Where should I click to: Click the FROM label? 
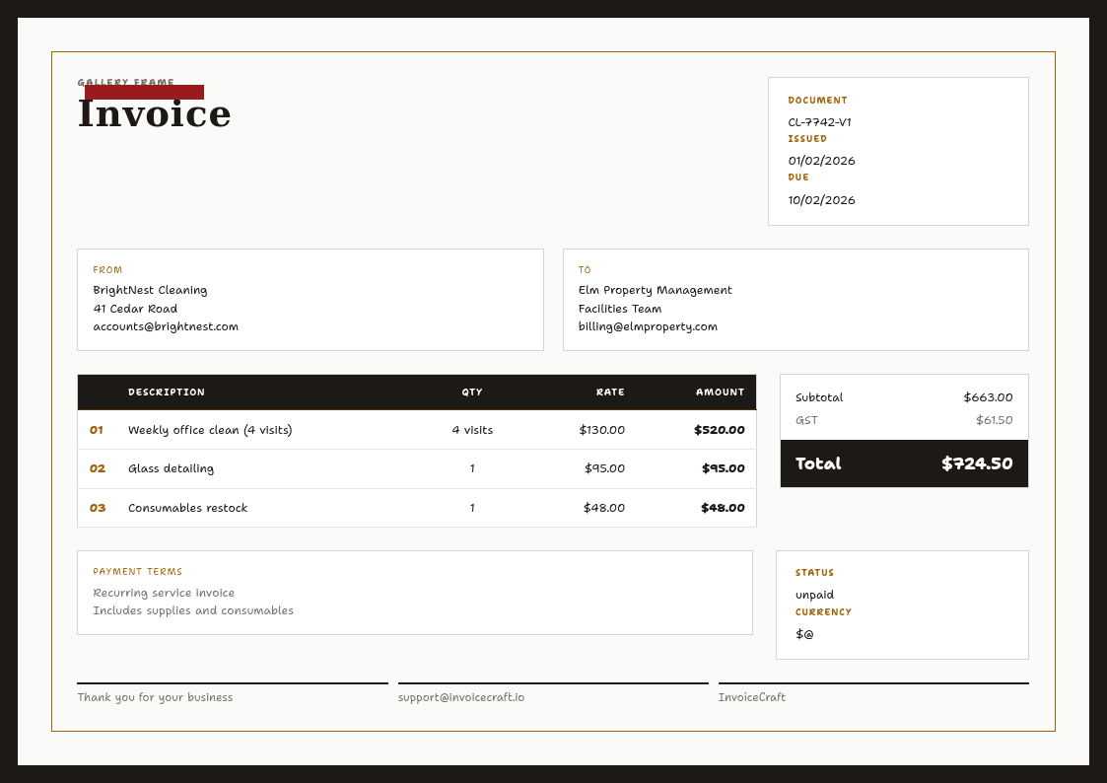click(107, 269)
